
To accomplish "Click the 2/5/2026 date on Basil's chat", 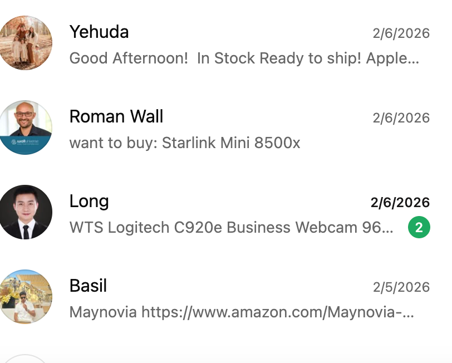I will [x=401, y=287].
